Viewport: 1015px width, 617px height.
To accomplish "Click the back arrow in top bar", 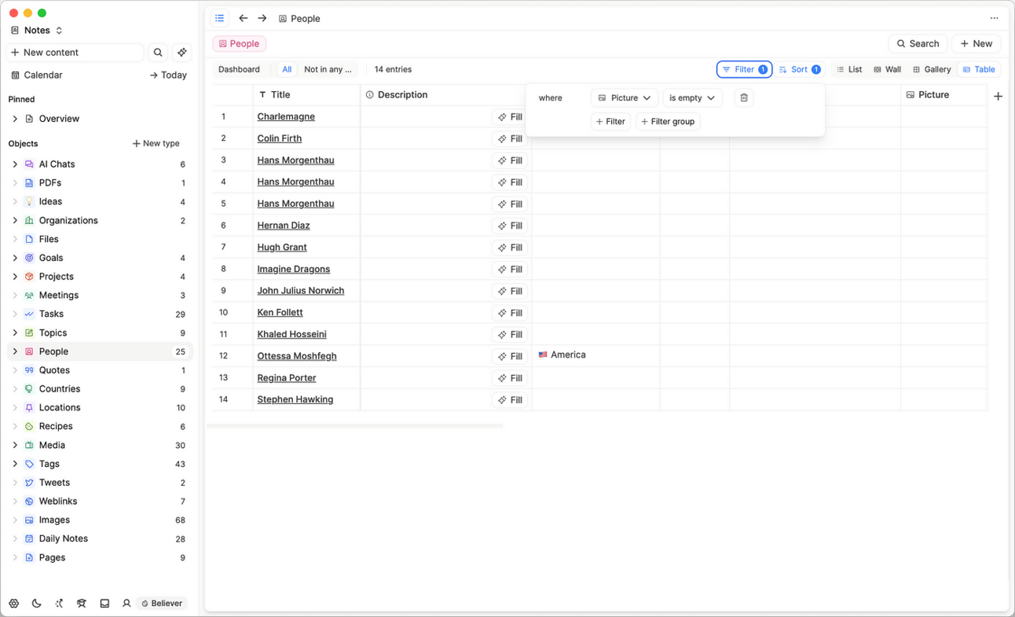I will (244, 18).
